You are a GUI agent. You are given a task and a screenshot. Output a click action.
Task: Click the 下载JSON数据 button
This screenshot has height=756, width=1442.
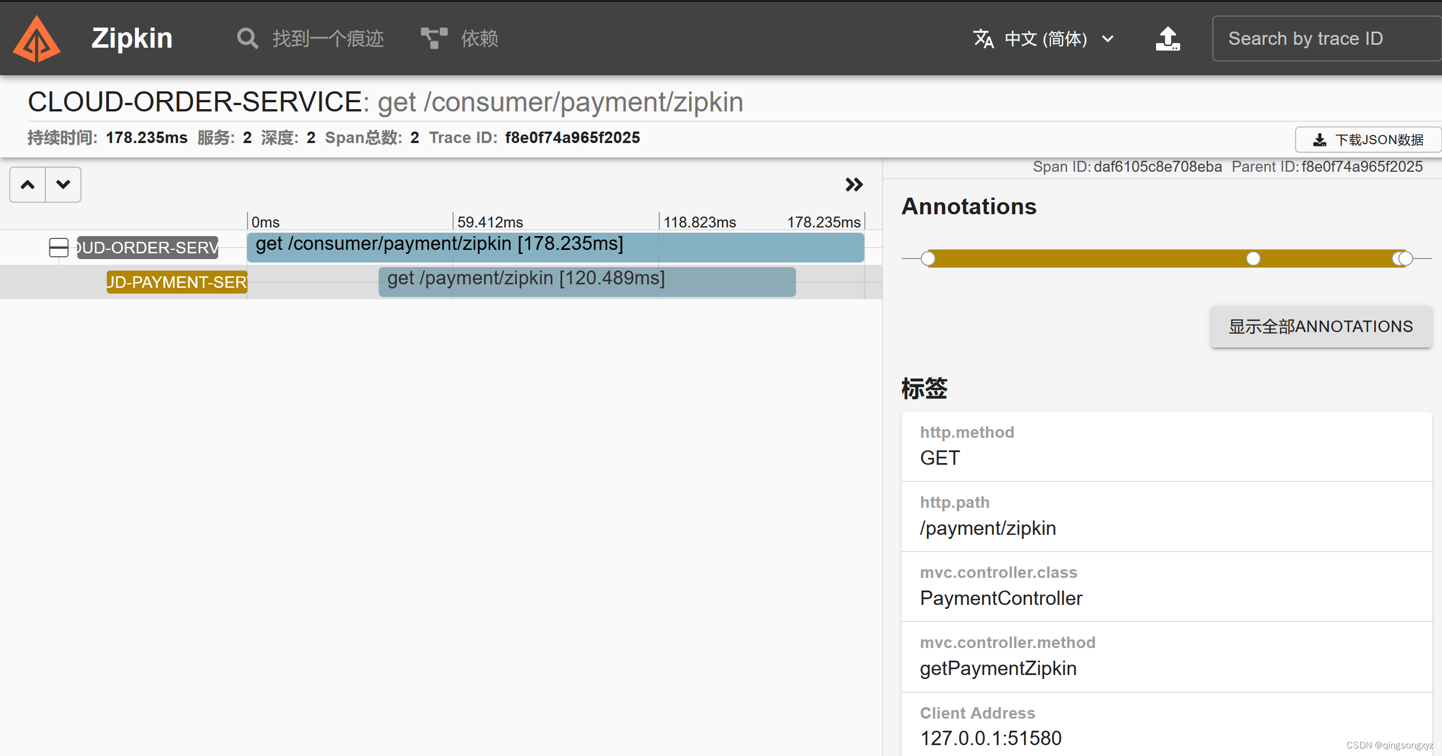tap(1368, 140)
